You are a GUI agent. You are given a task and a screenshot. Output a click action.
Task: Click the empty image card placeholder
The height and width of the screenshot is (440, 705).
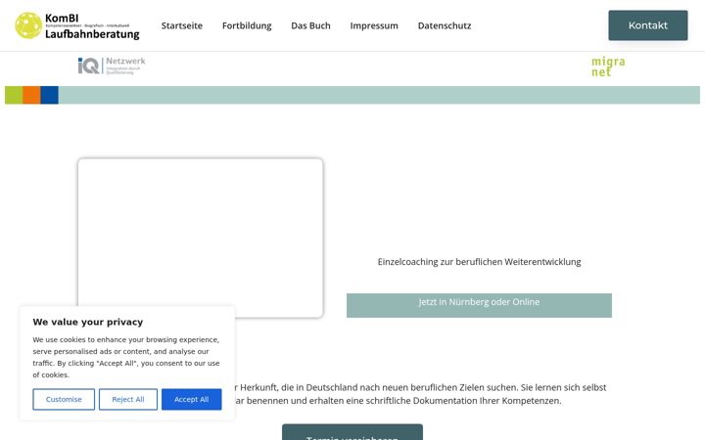pos(201,238)
